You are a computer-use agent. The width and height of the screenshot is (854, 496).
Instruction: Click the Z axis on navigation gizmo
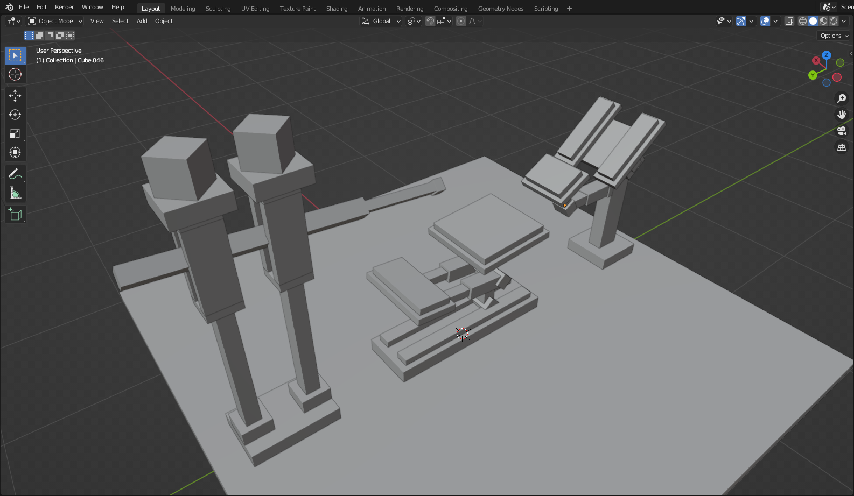coord(826,55)
